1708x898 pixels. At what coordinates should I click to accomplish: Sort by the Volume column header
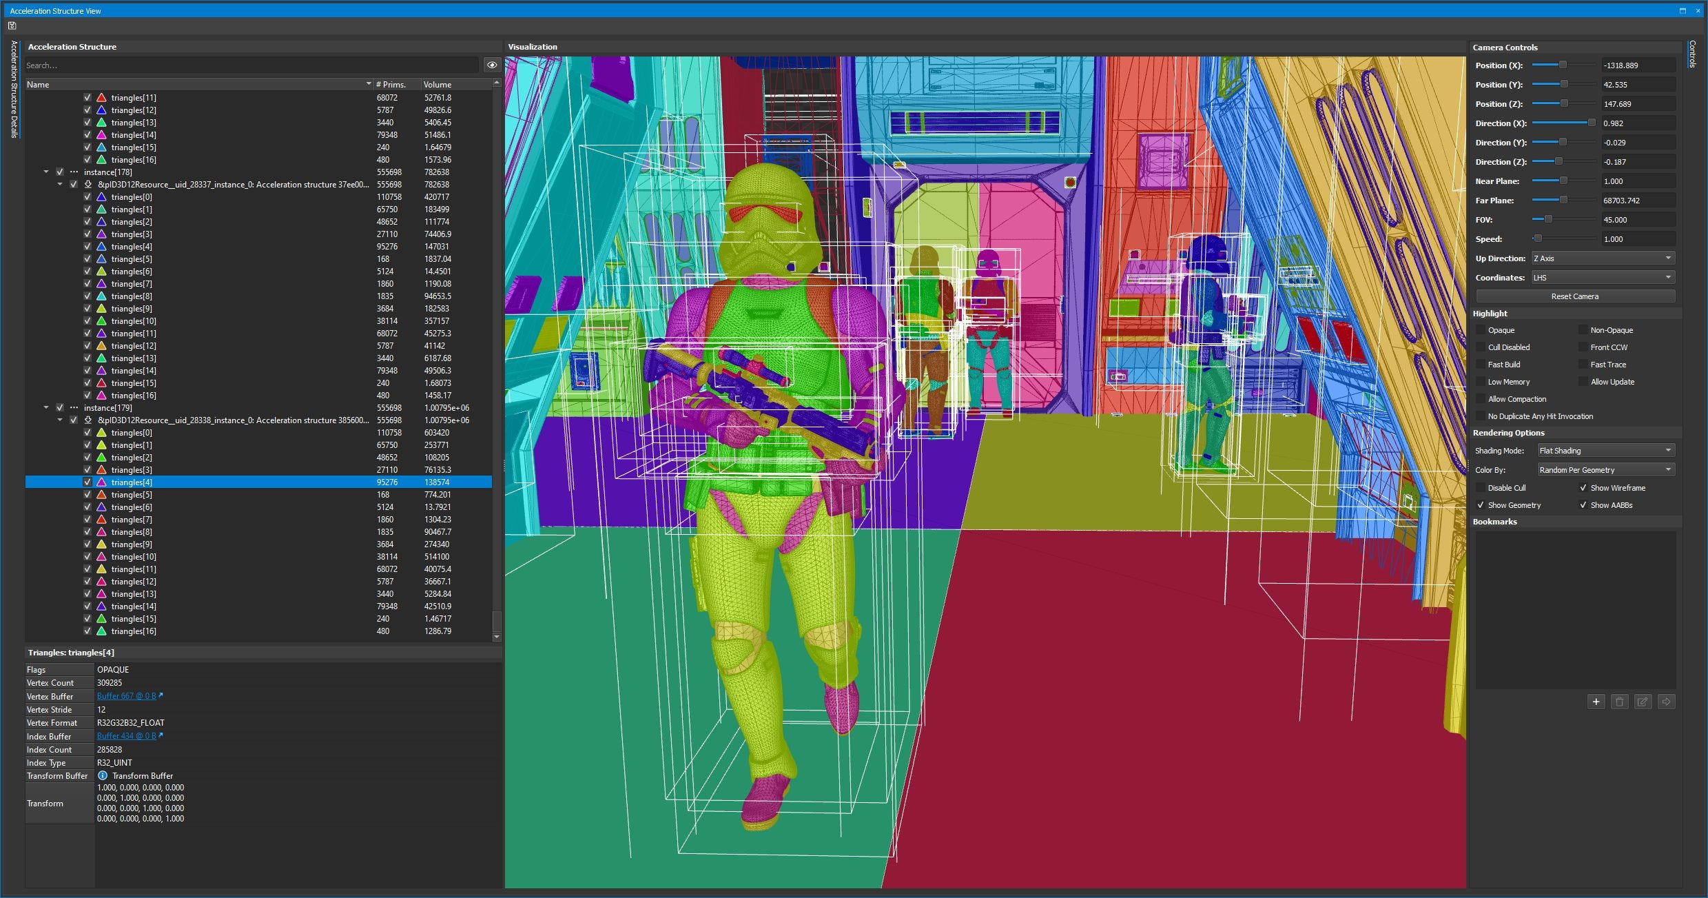pyautogui.click(x=456, y=85)
